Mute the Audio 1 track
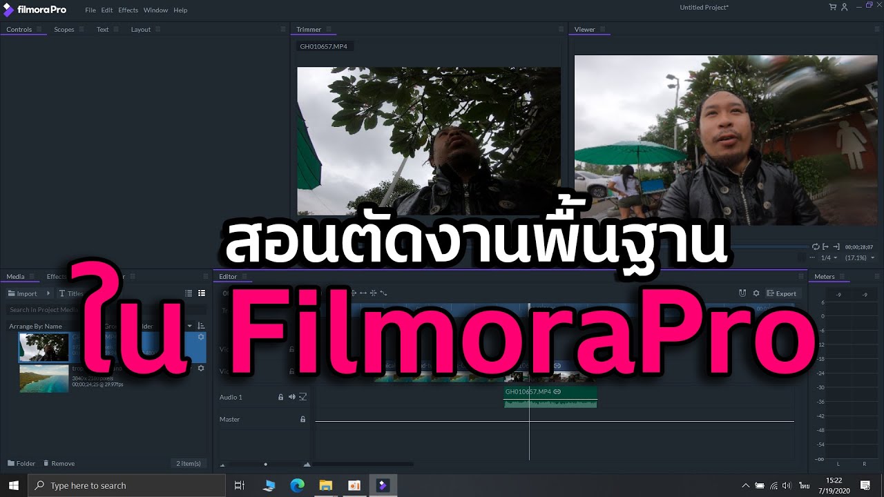The height and width of the screenshot is (497, 884). click(x=291, y=397)
